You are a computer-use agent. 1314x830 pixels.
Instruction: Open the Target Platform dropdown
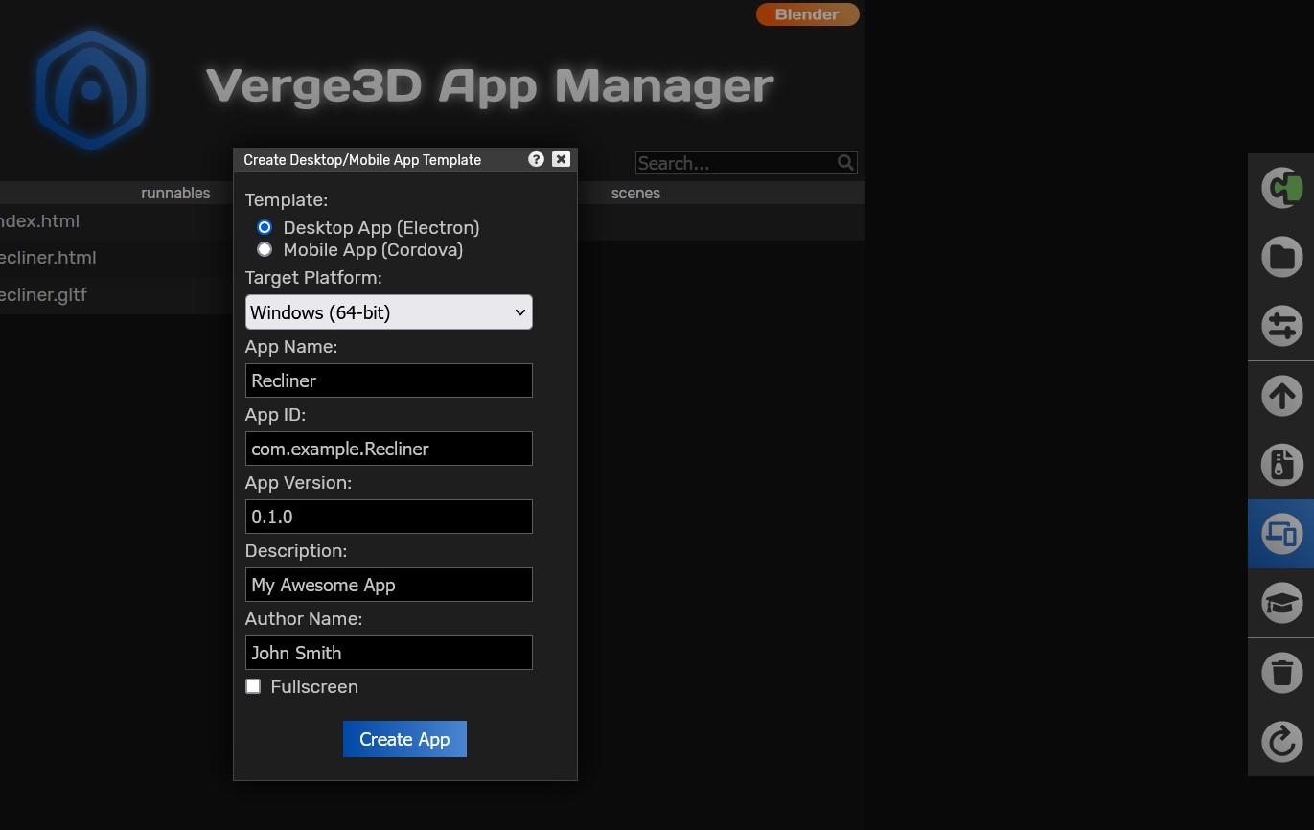pyautogui.click(x=389, y=312)
